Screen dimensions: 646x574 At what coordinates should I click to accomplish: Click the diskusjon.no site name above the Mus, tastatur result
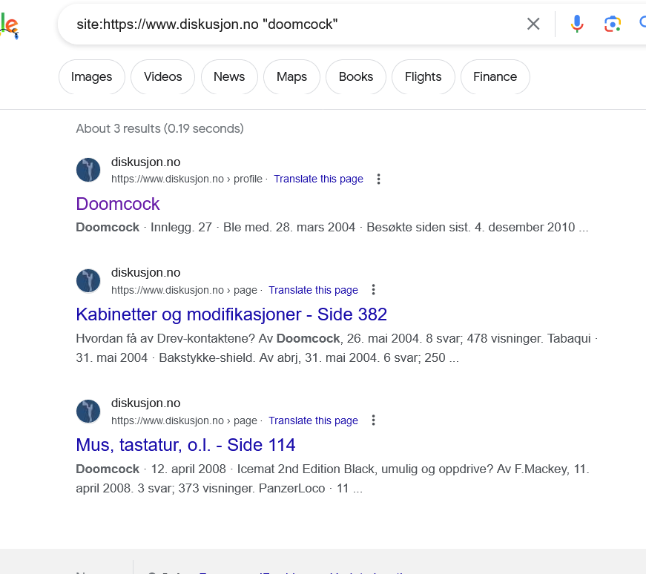point(145,403)
